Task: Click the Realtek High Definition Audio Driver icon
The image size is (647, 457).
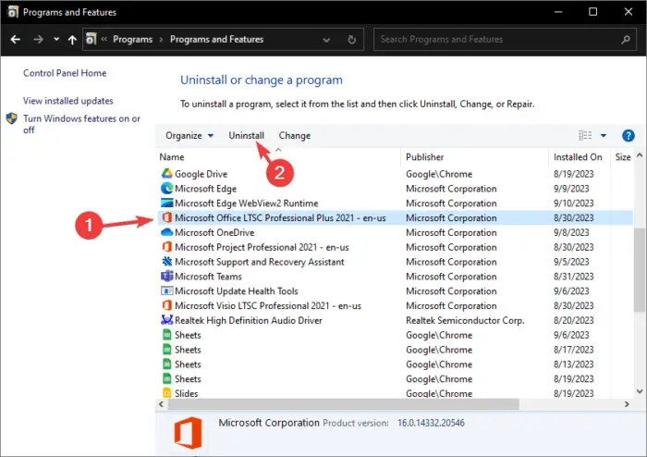Action: click(x=167, y=320)
